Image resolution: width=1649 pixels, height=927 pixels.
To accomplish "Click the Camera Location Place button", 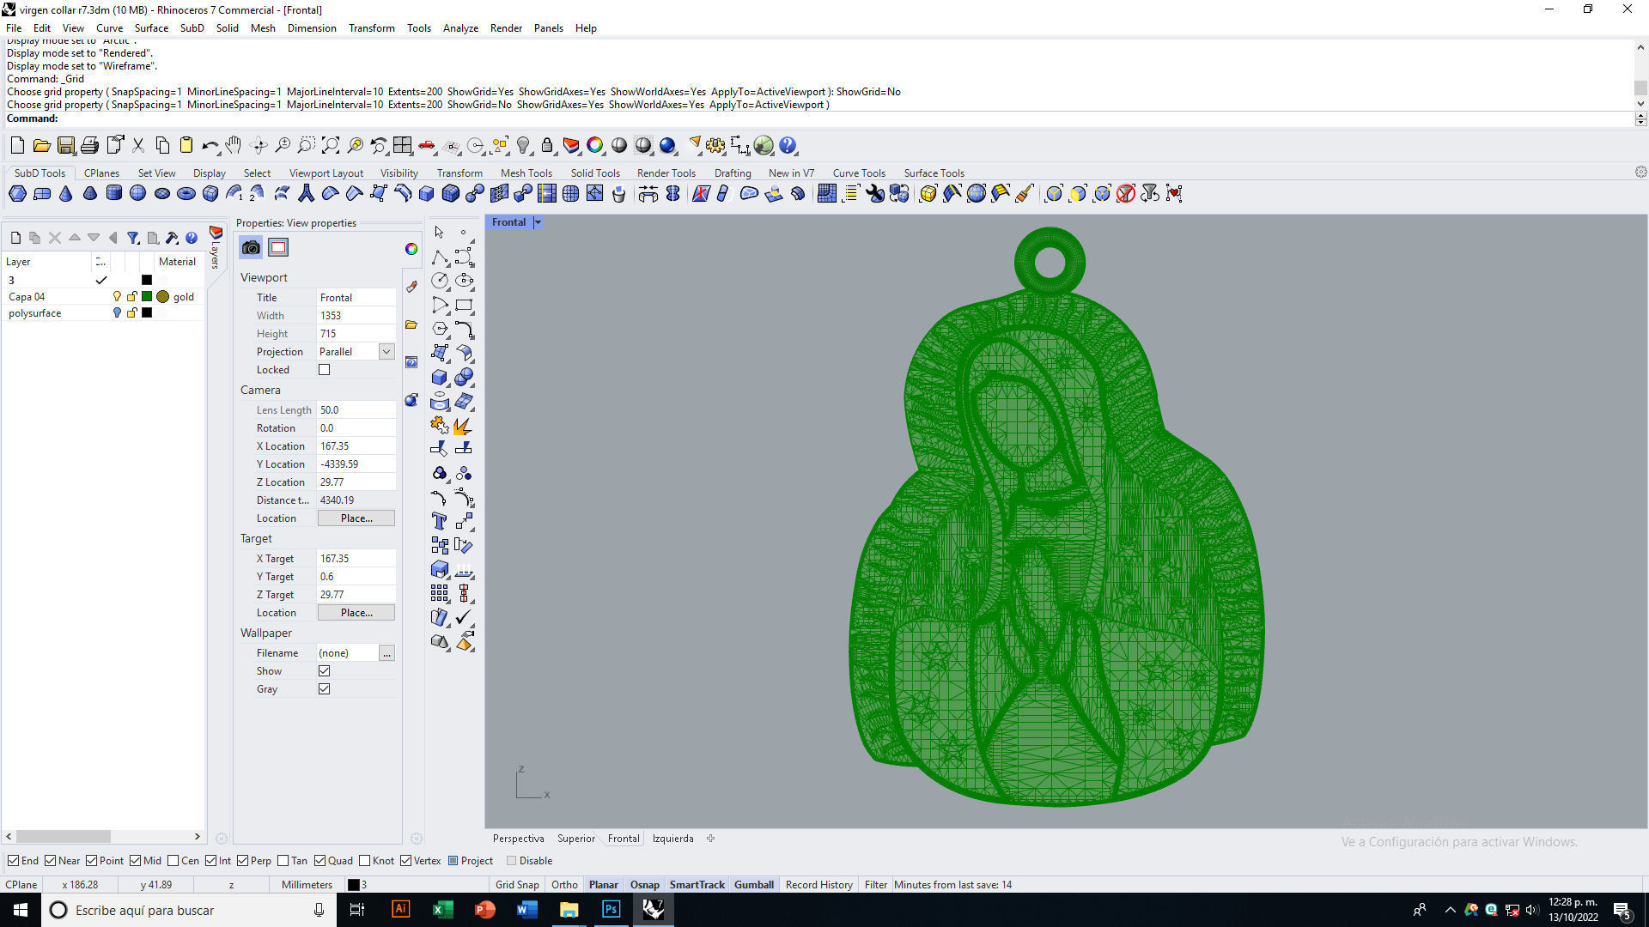I will tap(356, 518).
